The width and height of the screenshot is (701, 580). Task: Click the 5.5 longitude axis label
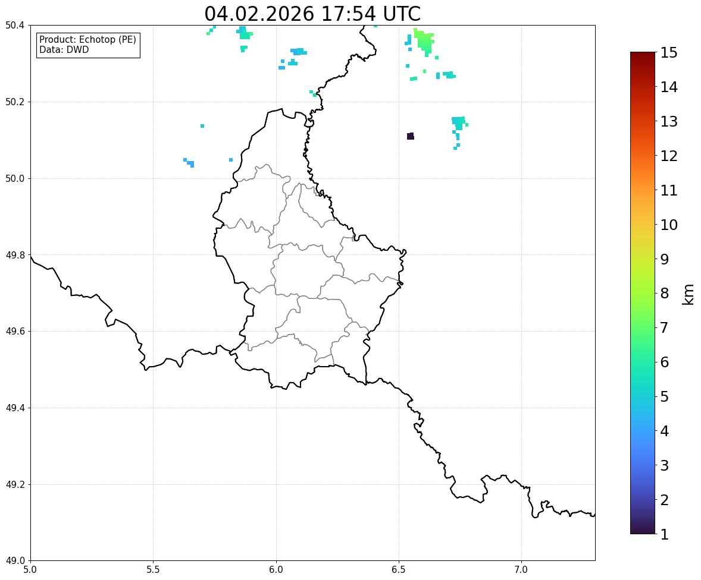coord(153,570)
